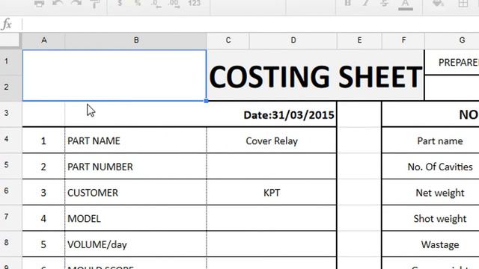Open the text color A picker
This screenshot has width=479, height=269.
point(406,4)
